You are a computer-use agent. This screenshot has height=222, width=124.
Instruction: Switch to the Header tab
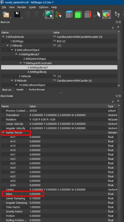pyautogui.click(x=20, y=89)
